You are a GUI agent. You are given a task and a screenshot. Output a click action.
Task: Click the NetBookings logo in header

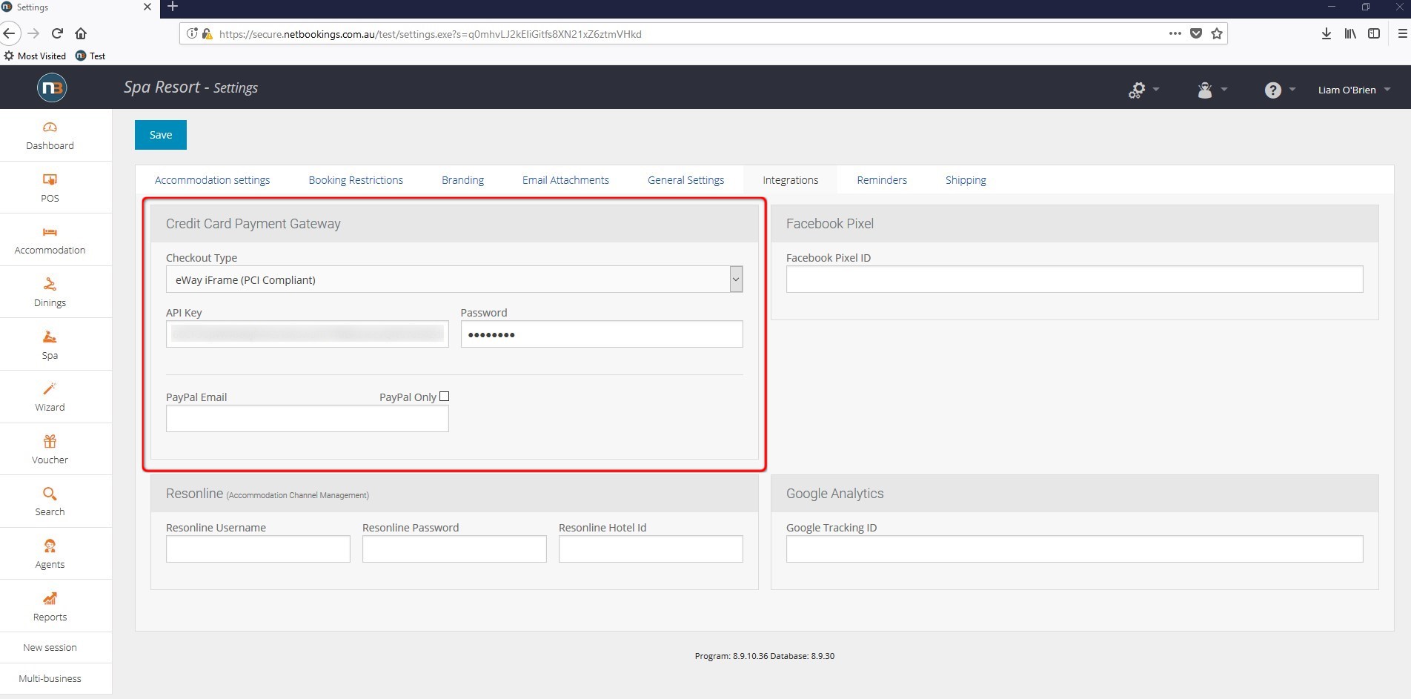pyautogui.click(x=52, y=88)
